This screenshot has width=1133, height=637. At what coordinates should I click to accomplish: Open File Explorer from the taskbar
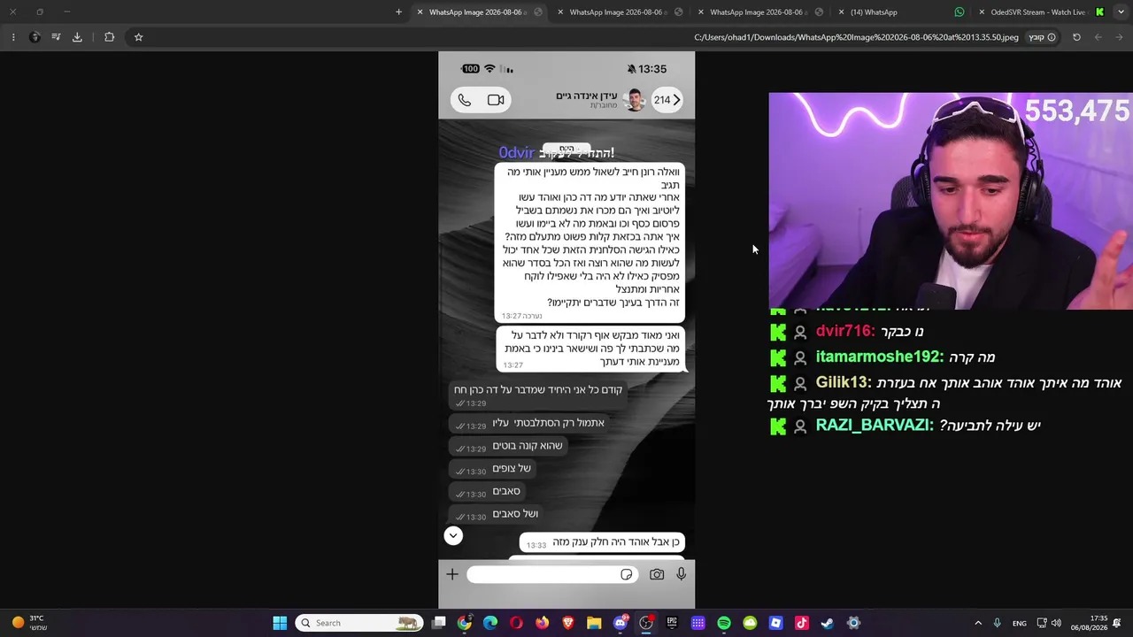pos(594,623)
